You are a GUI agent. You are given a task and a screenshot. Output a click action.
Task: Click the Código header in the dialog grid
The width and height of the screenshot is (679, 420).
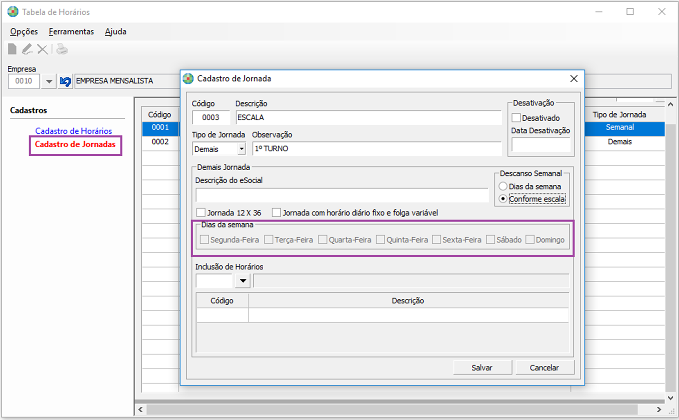tap(222, 301)
